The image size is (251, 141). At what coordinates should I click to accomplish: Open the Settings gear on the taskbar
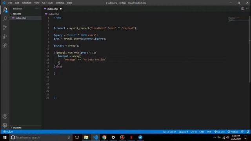tap(113, 137)
